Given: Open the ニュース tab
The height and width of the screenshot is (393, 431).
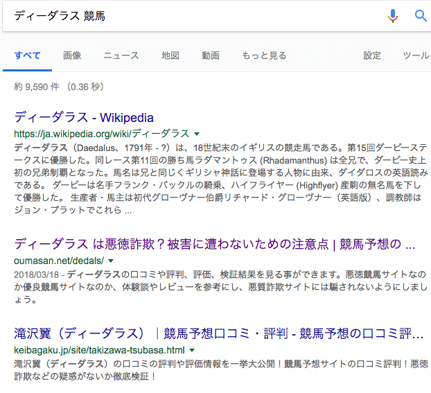Looking at the screenshot, I should click(x=121, y=55).
